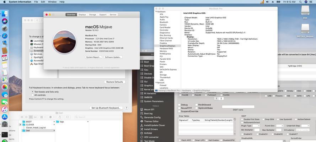Click Restore Defaults button
This screenshot has width=316, height=142.
click(x=115, y=82)
